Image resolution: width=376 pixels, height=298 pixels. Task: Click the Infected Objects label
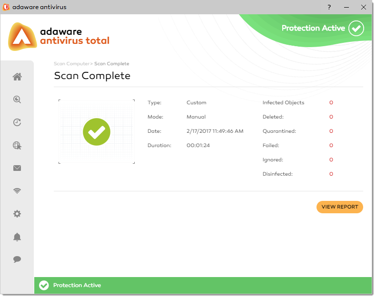(284, 102)
